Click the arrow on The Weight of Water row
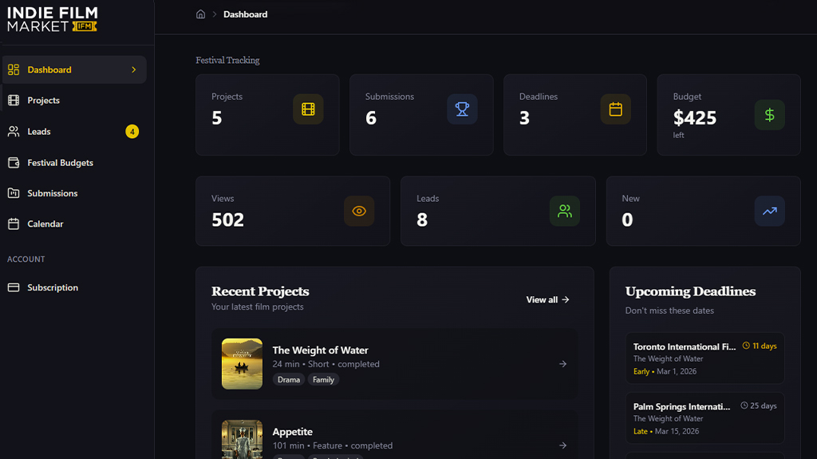Screen dimensions: 817x459 pyautogui.click(x=562, y=363)
